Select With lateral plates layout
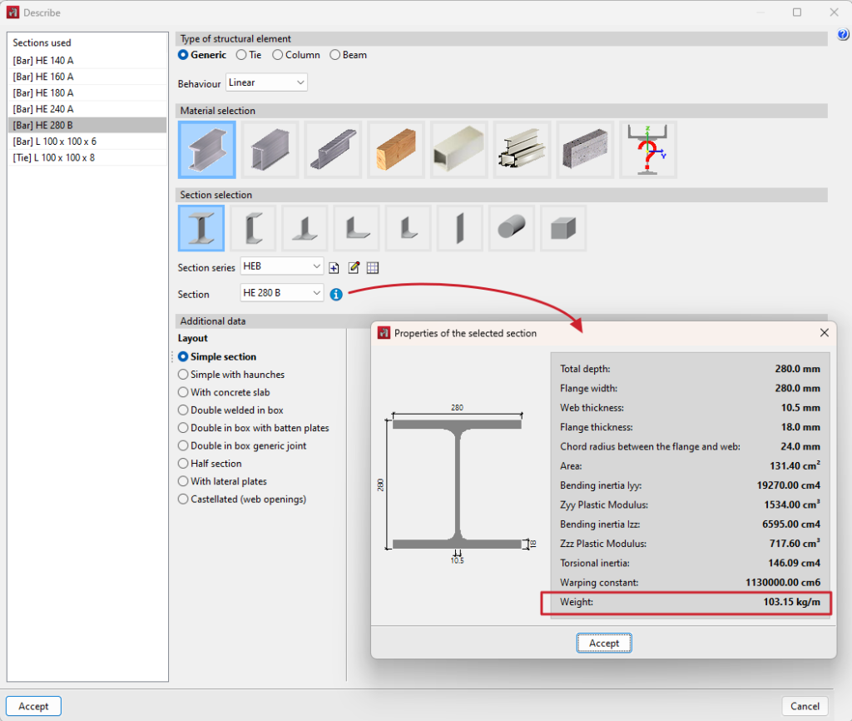 coord(223,481)
